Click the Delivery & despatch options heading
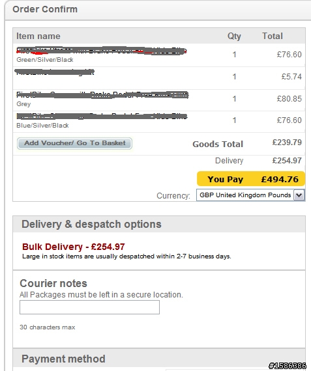311x371 pixels. point(91,225)
